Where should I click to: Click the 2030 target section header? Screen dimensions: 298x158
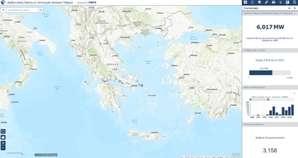270,50
